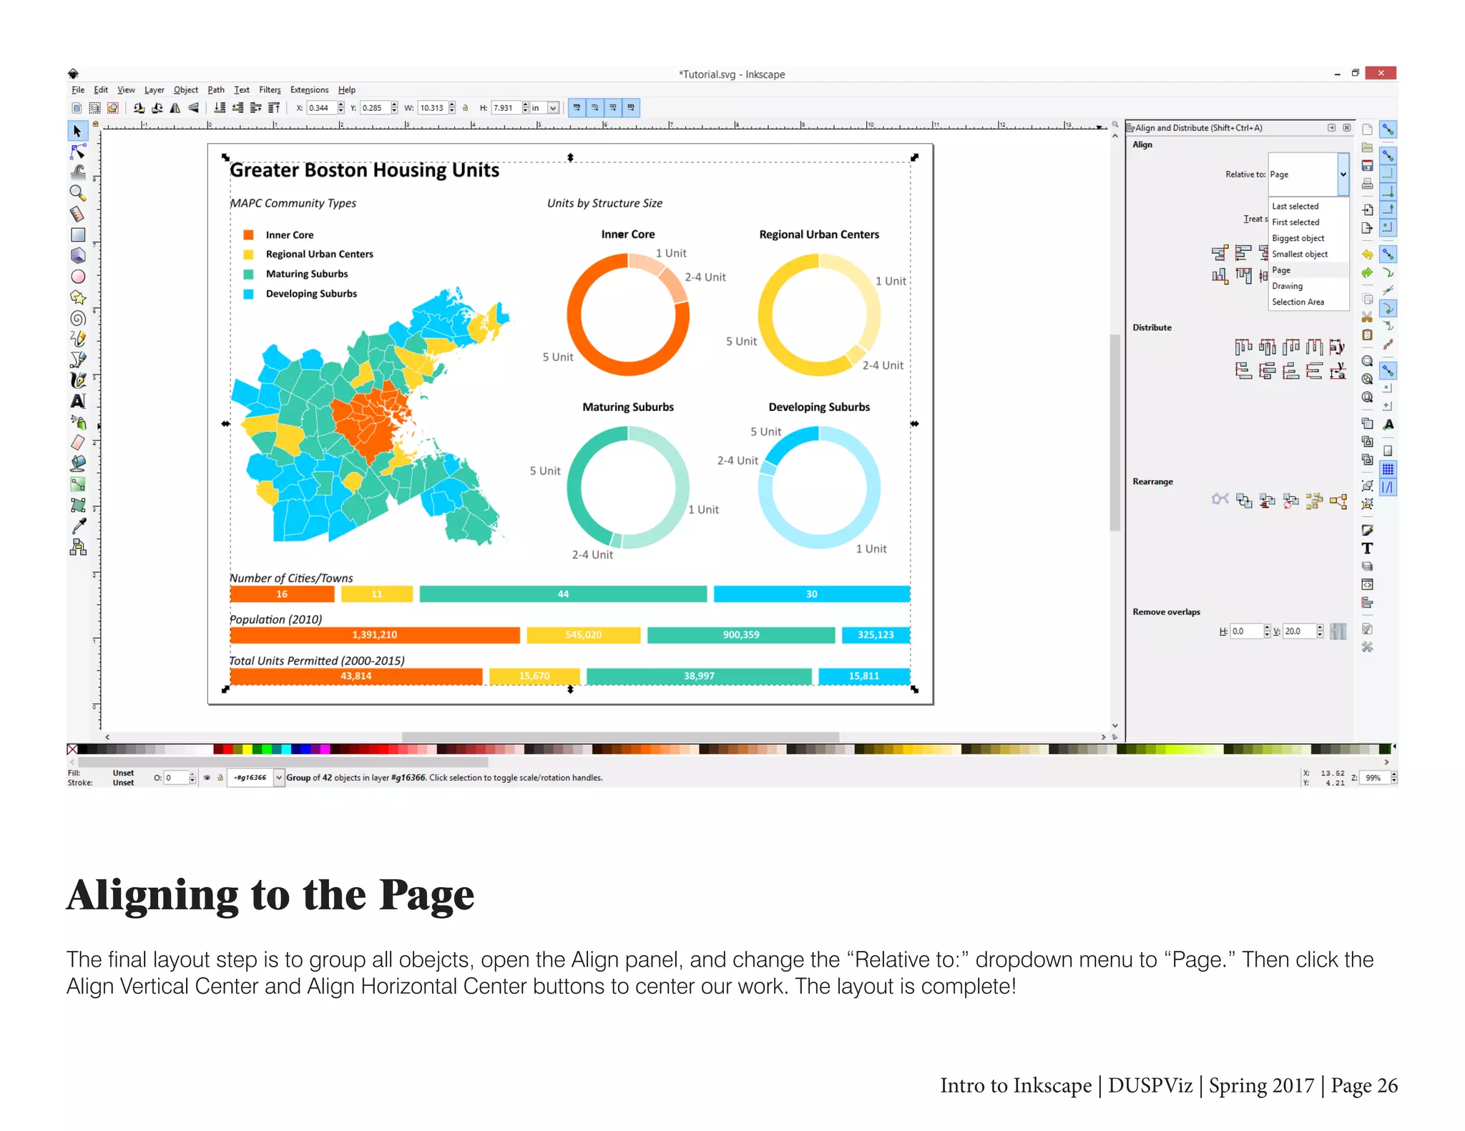This screenshot has height=1131, width=1465.
Task: Click the Flip horizontal icon
Action: (x=175, y=108)
